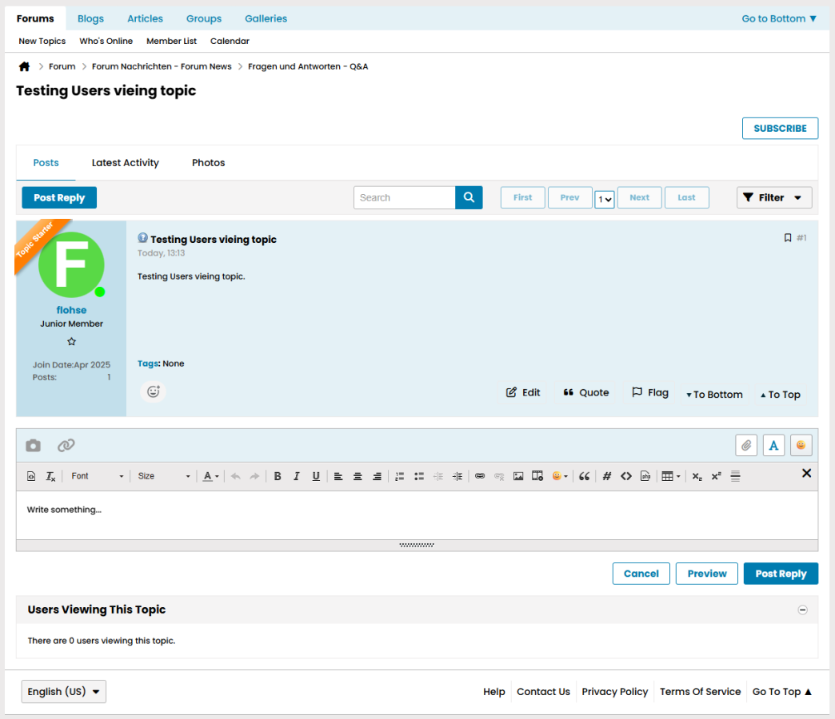Viewport: 835px width, 719px height.
Task: Toggle source mode in editor toolbar
Action: (31, 476)
